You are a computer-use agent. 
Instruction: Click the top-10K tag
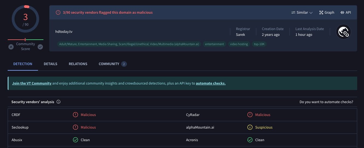coord(259,44)
